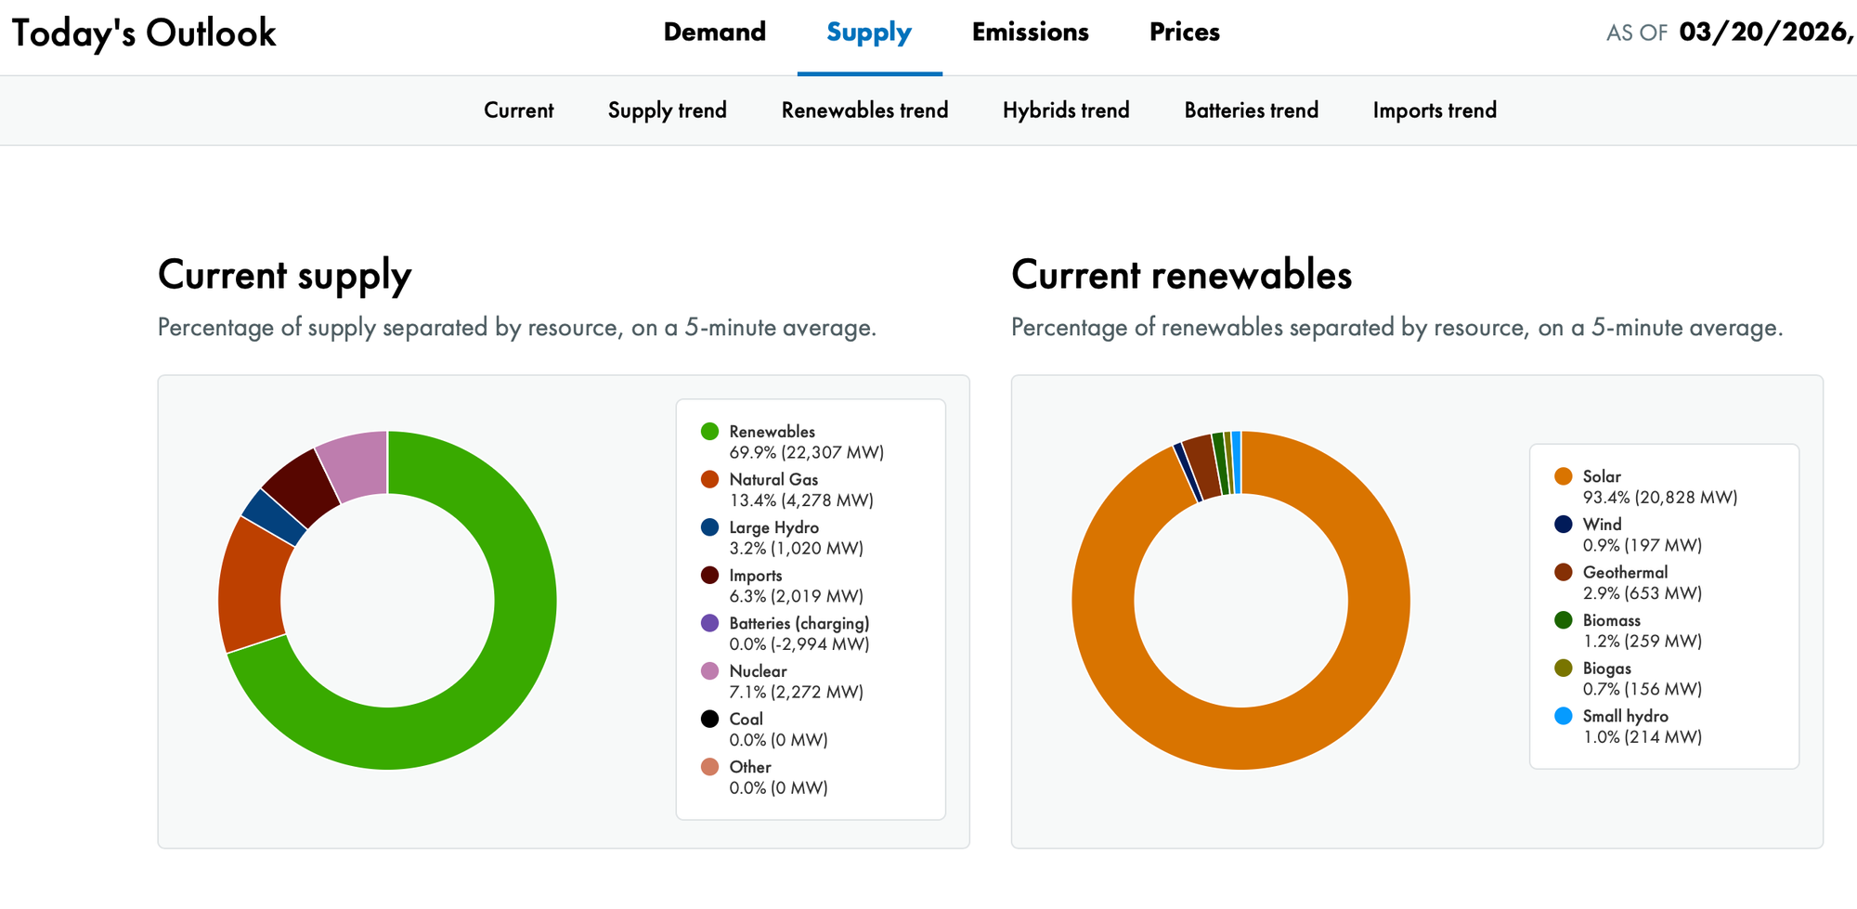
Task: Select the Renewables trend view
Action: (864, 110)
